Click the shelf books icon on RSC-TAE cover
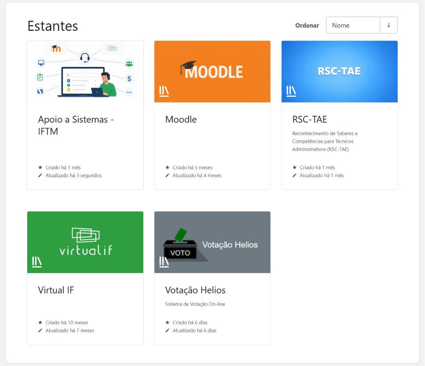 pyautogui.click(x=291, y=91)
